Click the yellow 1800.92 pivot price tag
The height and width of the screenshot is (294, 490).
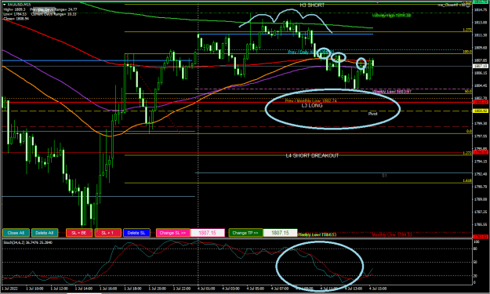(x=481, y=111)
